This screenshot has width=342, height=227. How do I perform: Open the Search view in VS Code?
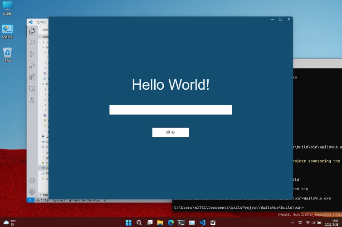32,43
